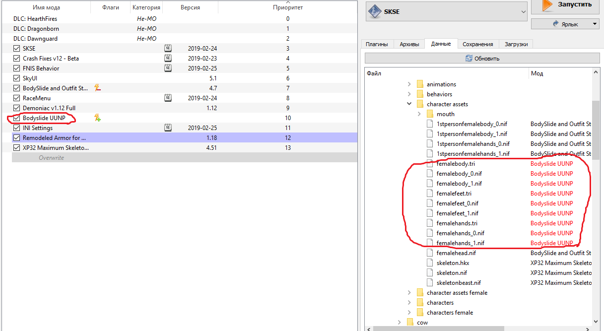Click the conflict flag icon on BodySlide and Outfit row
Screen dimensions: 604x331
click(x=97, y=88)
